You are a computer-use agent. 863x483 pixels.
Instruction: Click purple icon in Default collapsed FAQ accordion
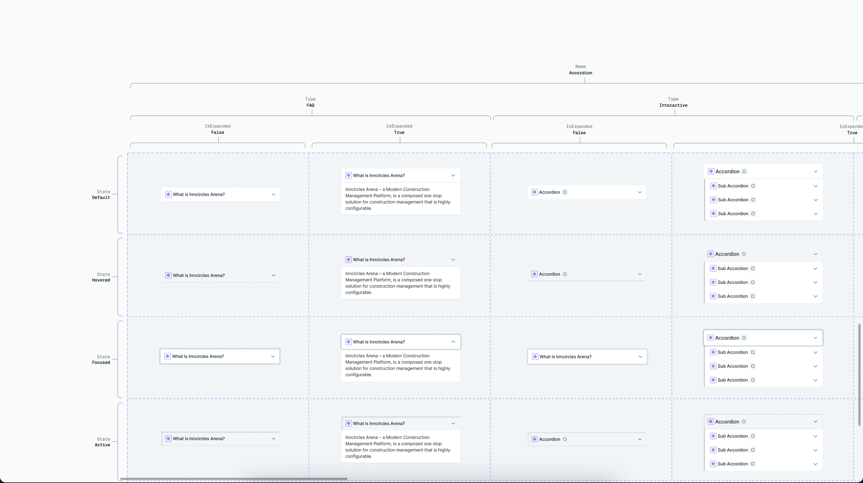click(x=168, y=194)
